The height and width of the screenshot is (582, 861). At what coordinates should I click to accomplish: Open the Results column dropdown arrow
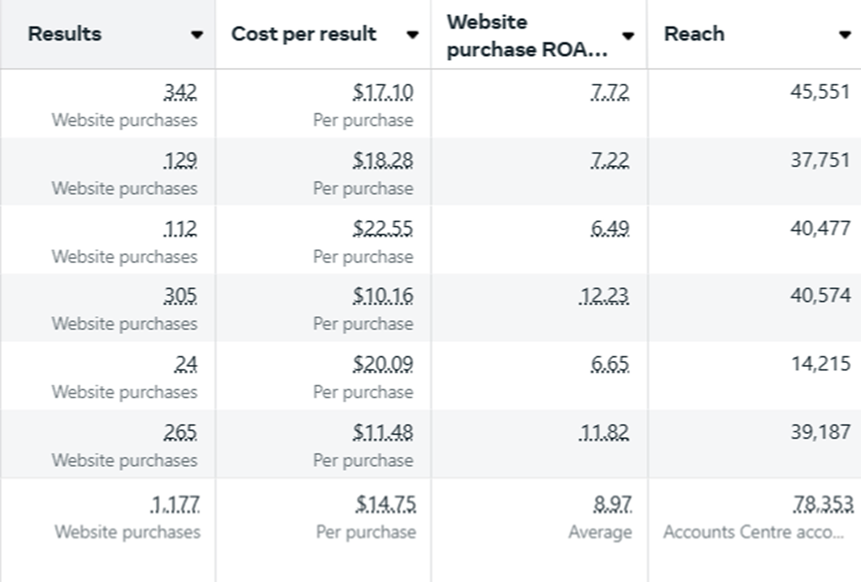click(198, 35)
